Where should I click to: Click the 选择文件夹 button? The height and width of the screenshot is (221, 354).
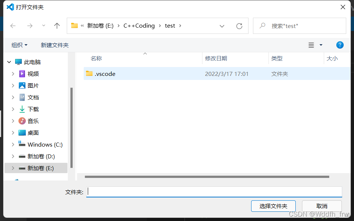pyautogui.click(x=273, y=206)
